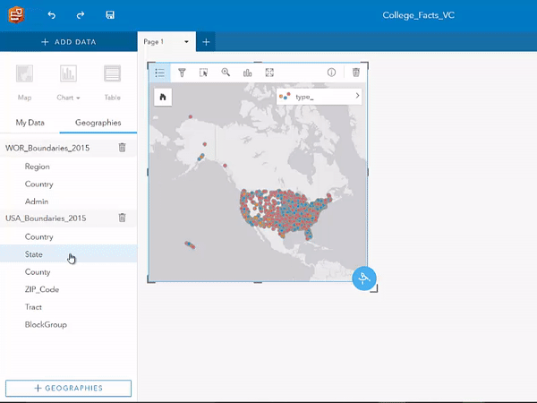The height and width of the screenshot is (403, 537).
Task: Select the Admin field
Action: click(37, 201)
